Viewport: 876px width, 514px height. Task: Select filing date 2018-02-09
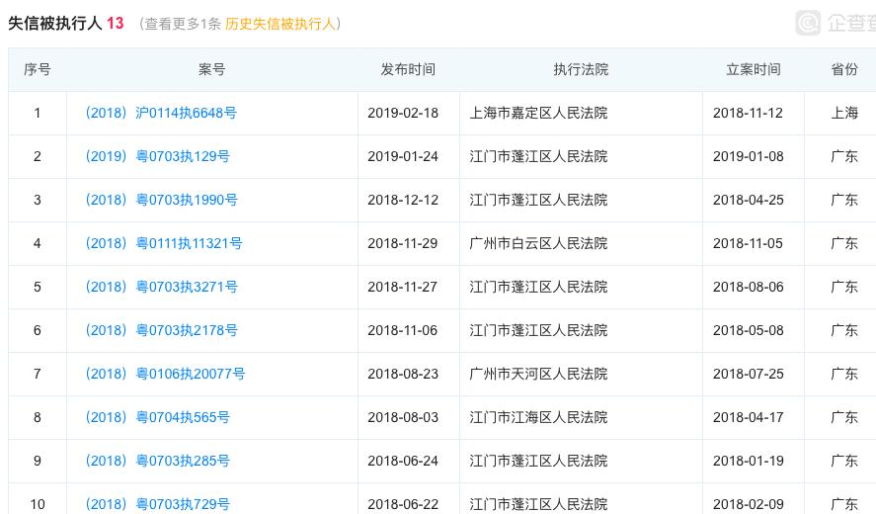[748, 504]
